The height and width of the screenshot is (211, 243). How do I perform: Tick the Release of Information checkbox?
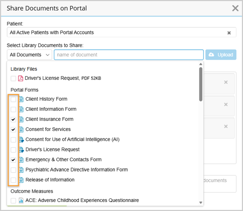click(13, 180)
